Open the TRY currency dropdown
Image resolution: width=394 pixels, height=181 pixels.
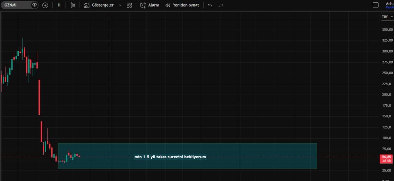pos(387,17)
